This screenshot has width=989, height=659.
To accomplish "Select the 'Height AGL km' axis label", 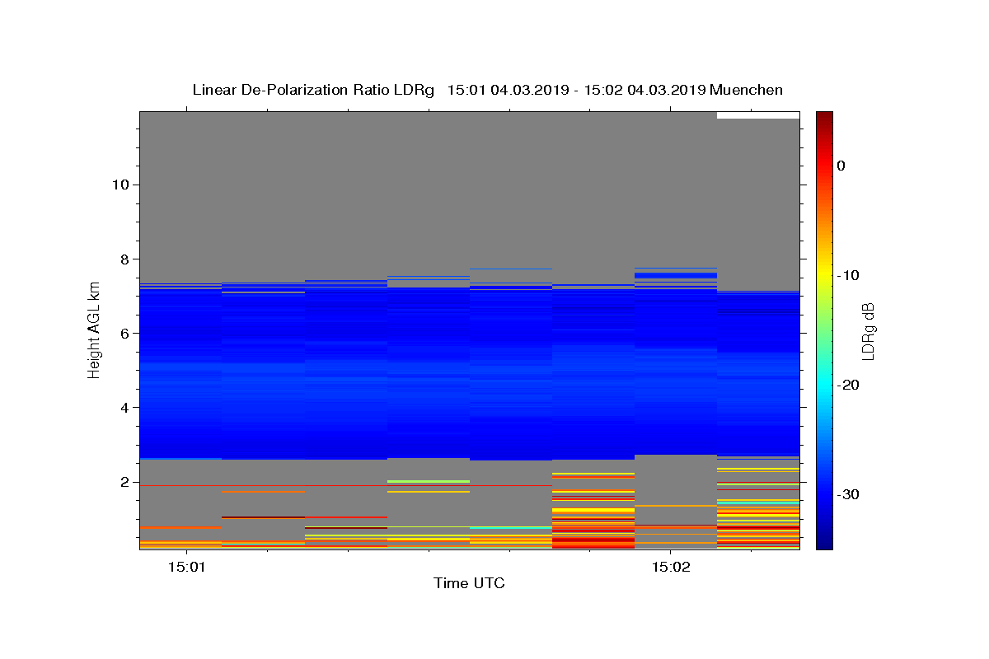I will 95,329.
